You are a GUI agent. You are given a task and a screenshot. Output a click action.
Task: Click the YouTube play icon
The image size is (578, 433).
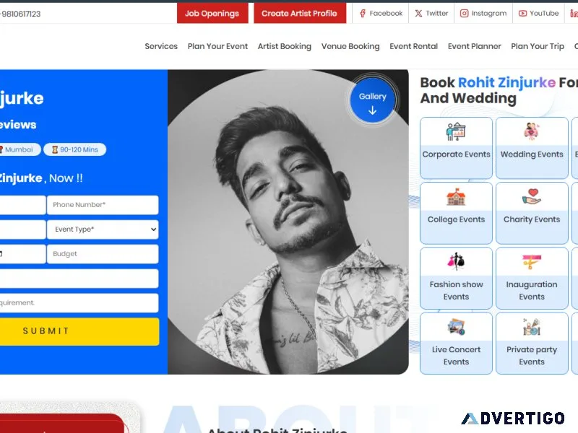522,14
